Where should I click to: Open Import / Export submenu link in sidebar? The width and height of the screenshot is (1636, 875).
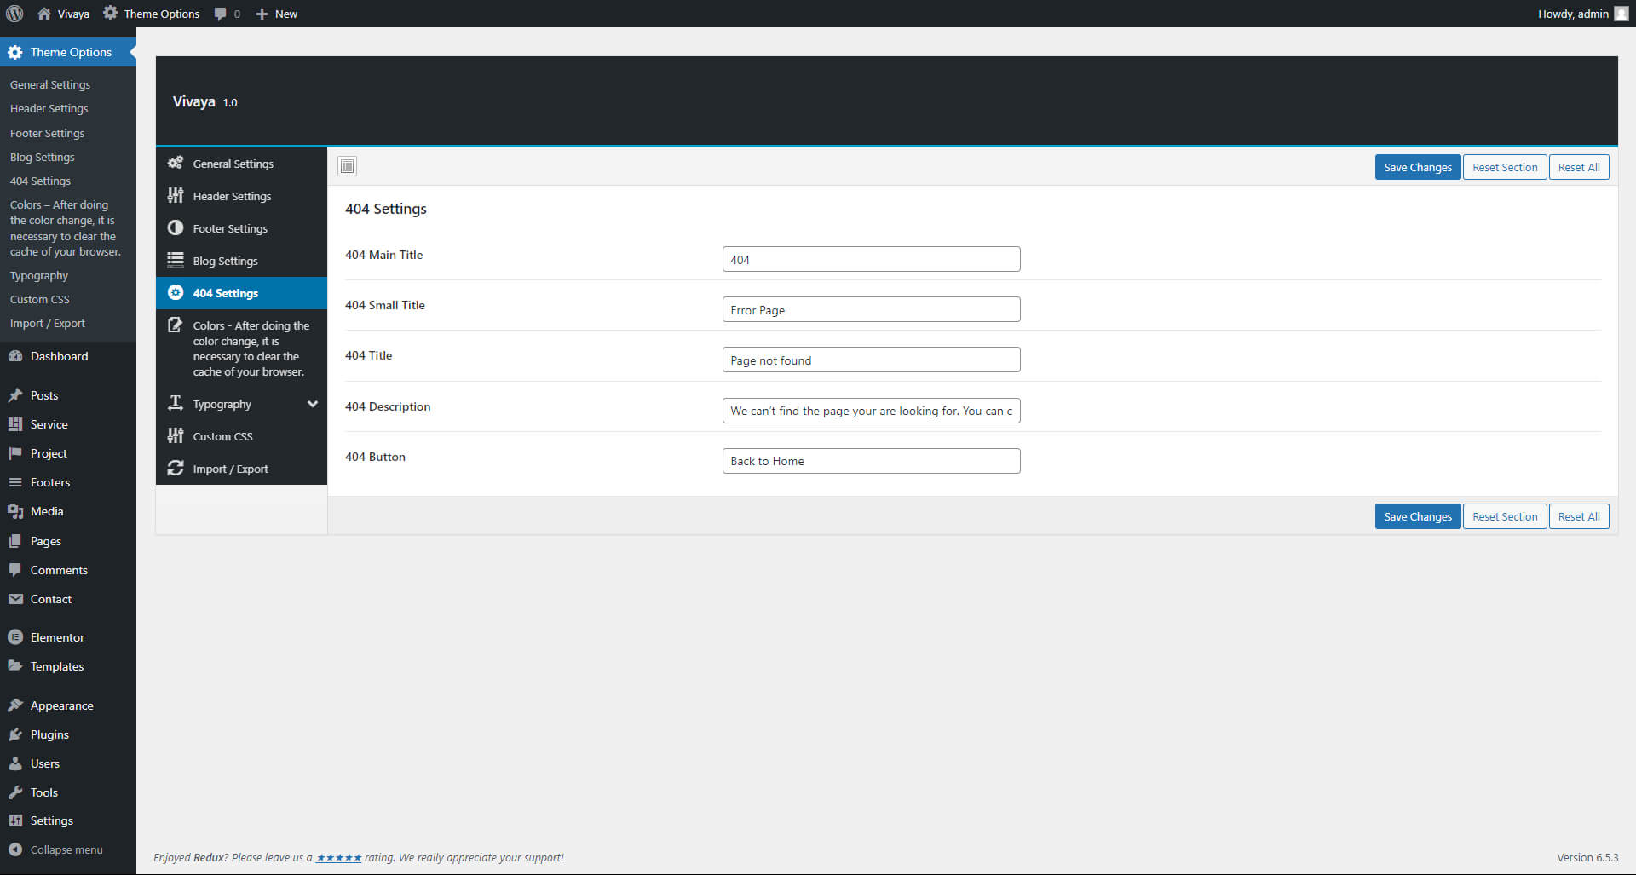[48, 323]
